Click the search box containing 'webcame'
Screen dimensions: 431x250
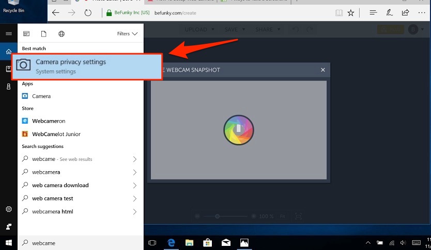(80, 243)
